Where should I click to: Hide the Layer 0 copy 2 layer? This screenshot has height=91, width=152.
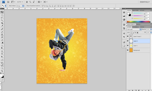click(128, 36)
